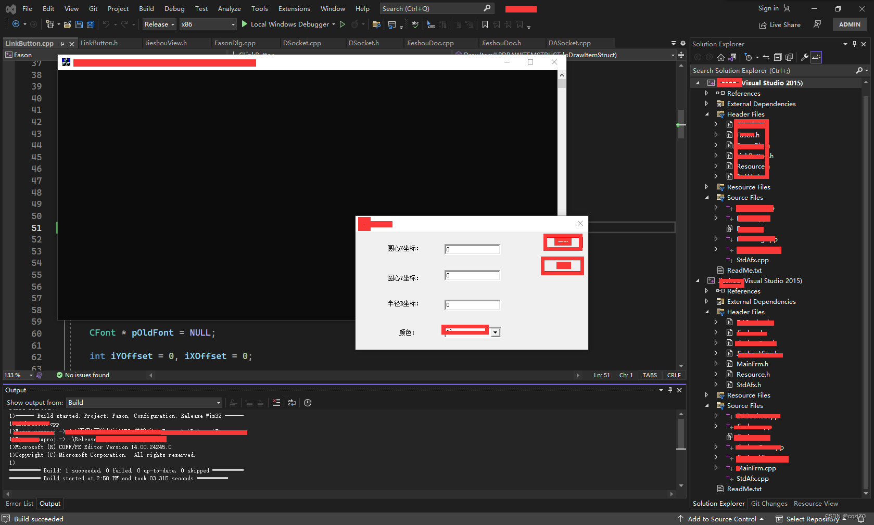Expand the first Resource Files folder
Screen dimensions: 874x525
coord(706,187)
